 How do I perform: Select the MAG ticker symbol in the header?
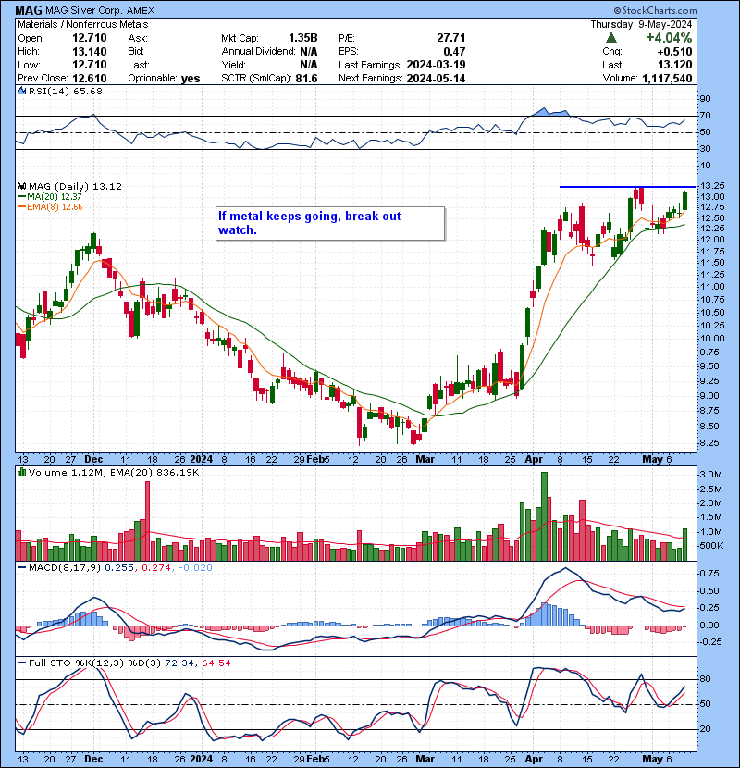click(29, 10)
